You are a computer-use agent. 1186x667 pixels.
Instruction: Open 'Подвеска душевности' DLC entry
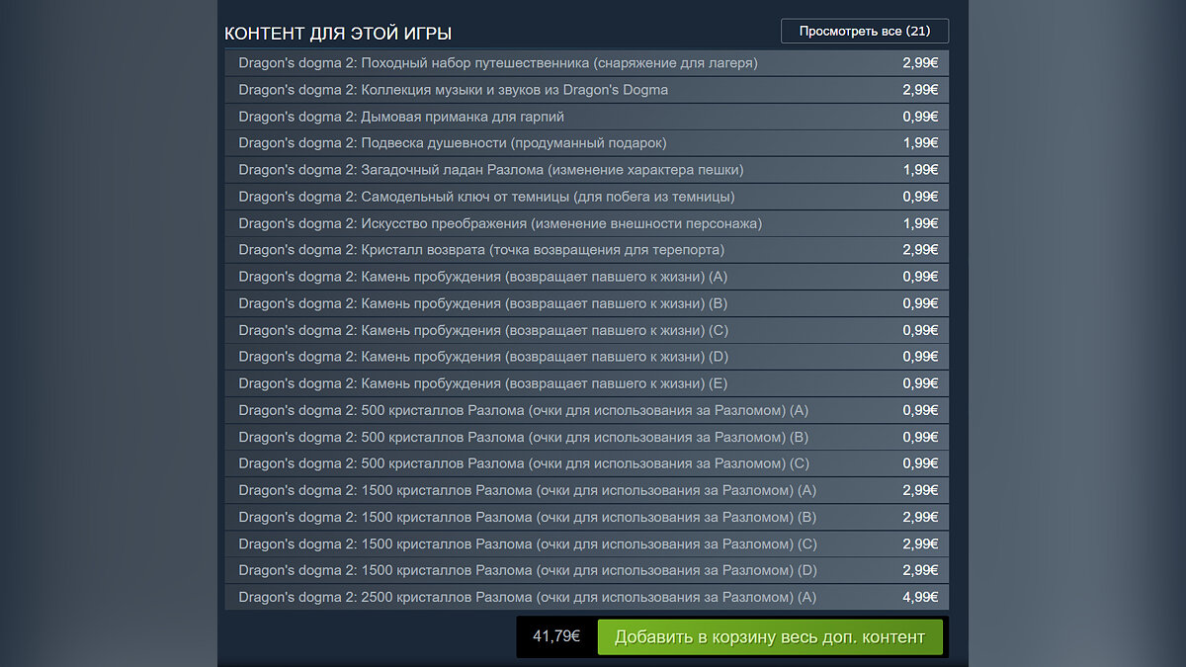point(453,143)
